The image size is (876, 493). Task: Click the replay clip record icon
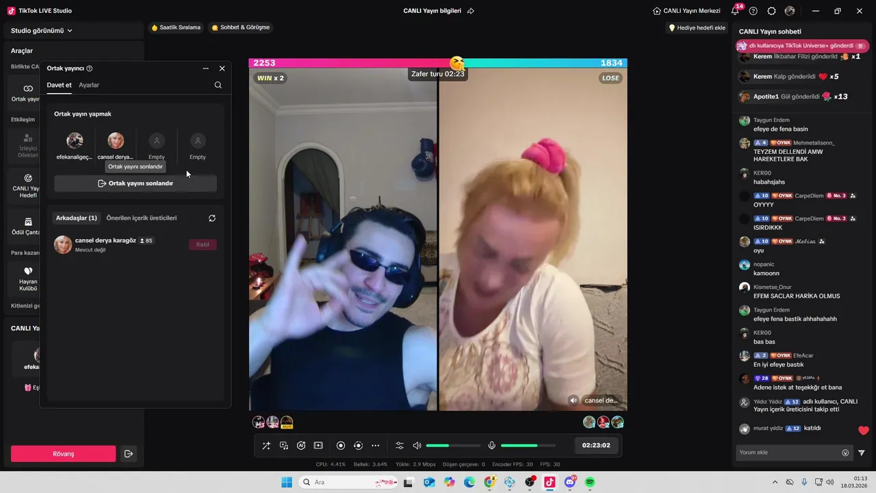pyautogui.click(x=358, y=445)
